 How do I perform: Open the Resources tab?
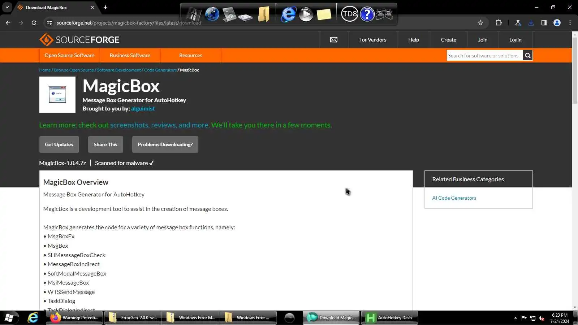[x=191, y=55]
